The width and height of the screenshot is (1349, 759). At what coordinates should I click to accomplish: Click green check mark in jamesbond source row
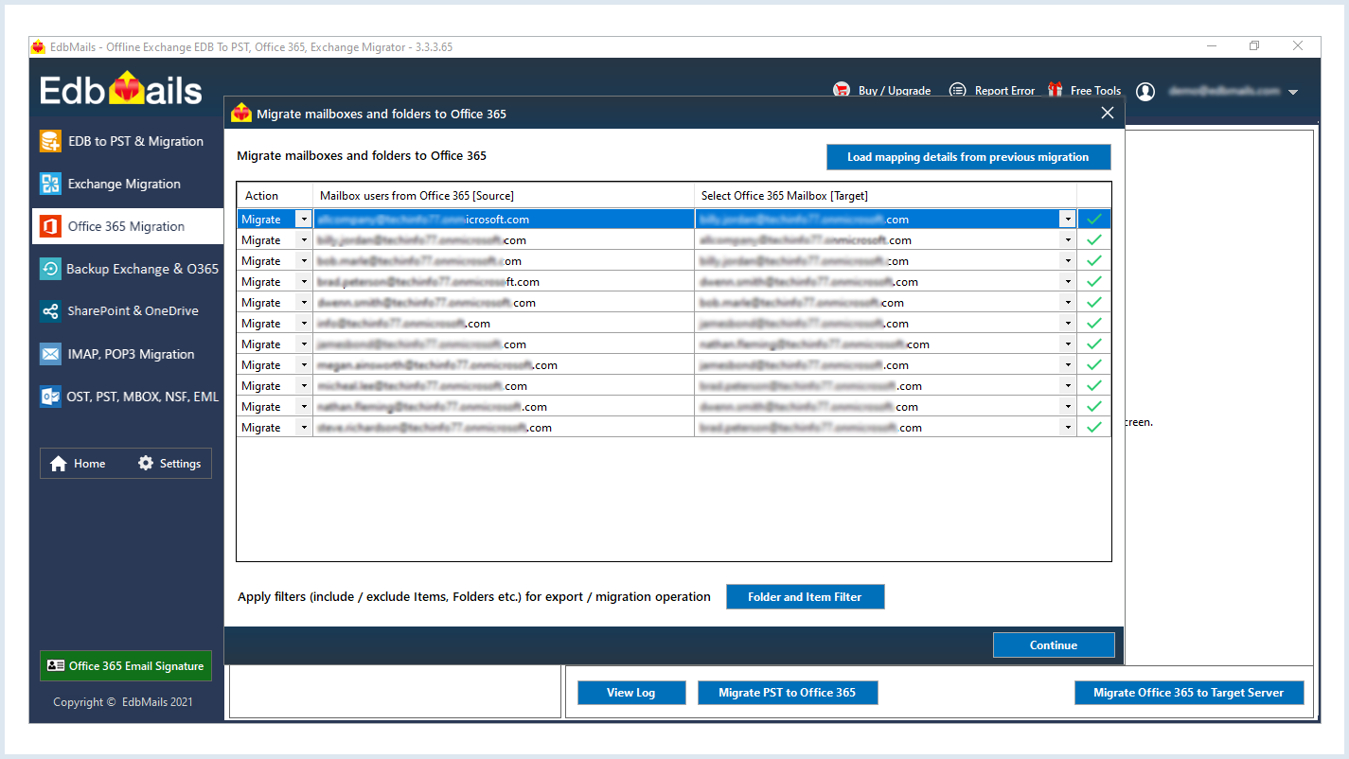pyautogui.click(x=1094, y=344)
